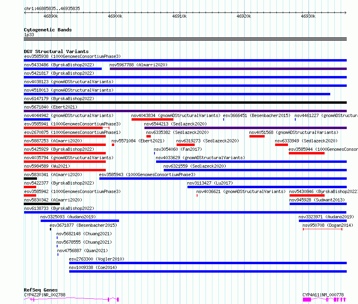Screen dimensions: 358x304
Task: Select nsv6335382 Sedlazeck2020 variant label
Action: pos(177,132)
